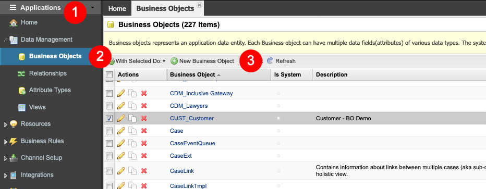Viewport: 486px width, 189px height.
Task: Copy the CDM_Lawyers business object
Action: pos(132,106)
